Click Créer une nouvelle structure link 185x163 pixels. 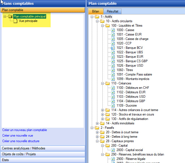pos(21,141)
